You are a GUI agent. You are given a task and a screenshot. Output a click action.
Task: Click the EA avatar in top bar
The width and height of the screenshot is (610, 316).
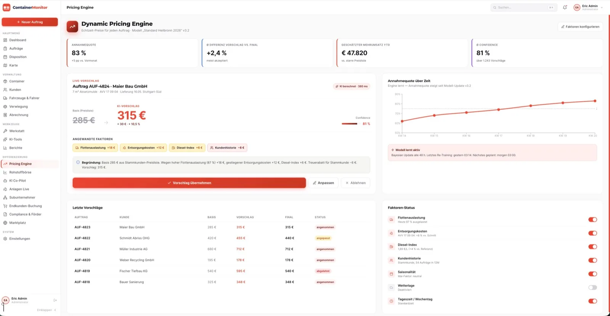(577, 7)
